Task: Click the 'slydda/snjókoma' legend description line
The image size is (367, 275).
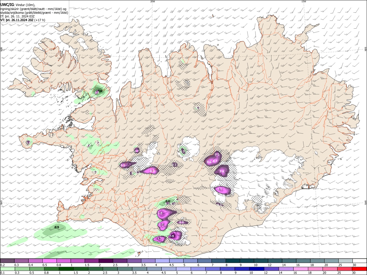Action: point(34,13)
